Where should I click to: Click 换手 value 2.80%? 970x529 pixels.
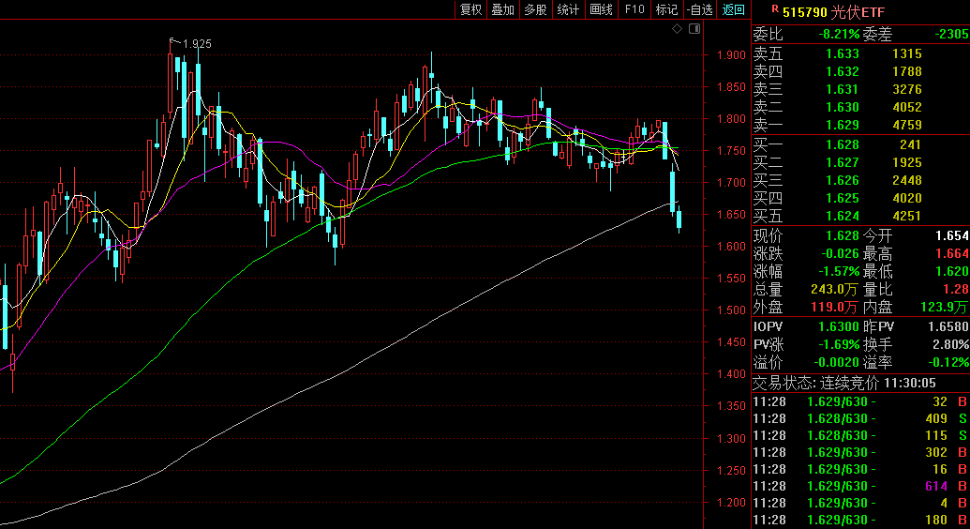951,344
